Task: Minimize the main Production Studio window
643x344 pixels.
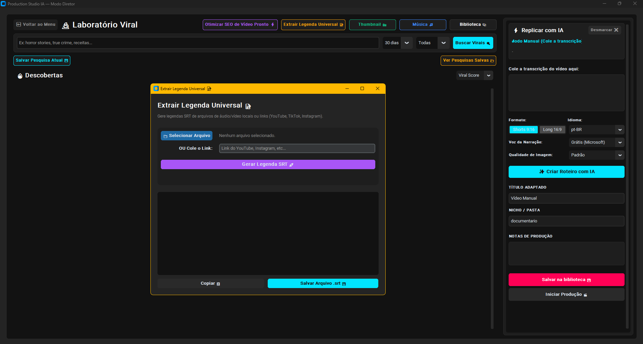Action: [604, 4]
